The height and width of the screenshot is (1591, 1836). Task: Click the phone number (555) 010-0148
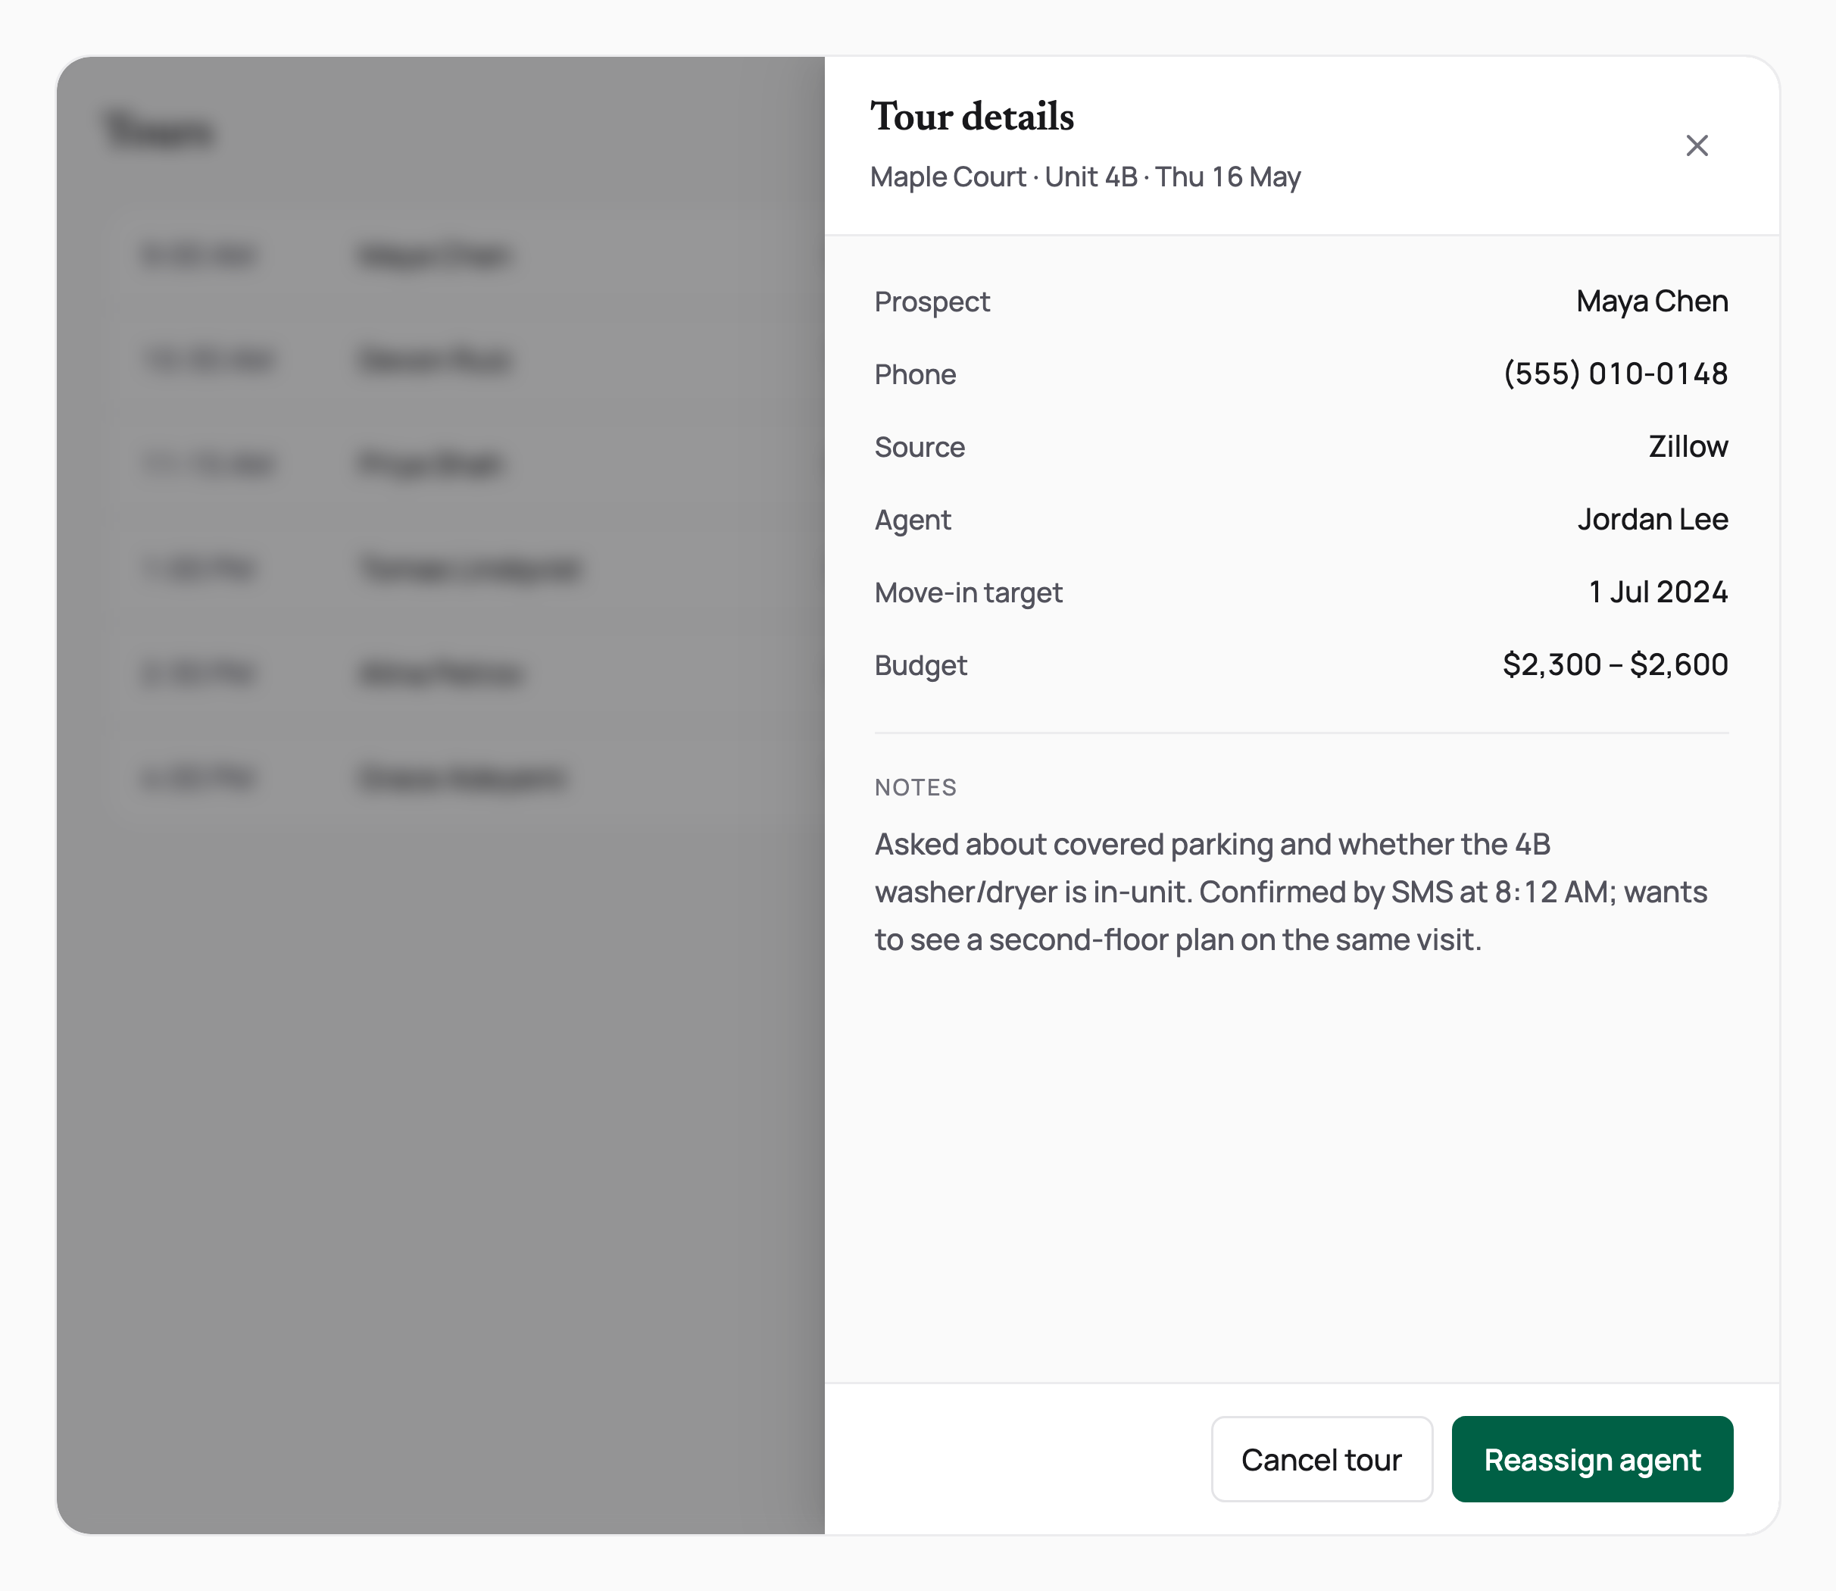click(1615, 374)
